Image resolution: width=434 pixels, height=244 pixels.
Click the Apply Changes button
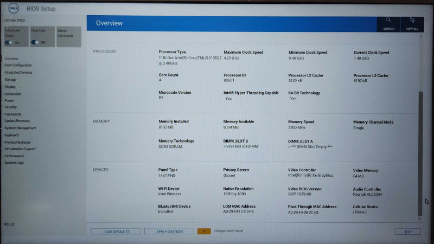coord(169,232)
